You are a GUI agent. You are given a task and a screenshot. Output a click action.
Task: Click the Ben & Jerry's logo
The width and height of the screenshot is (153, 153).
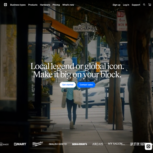[80, 144]
